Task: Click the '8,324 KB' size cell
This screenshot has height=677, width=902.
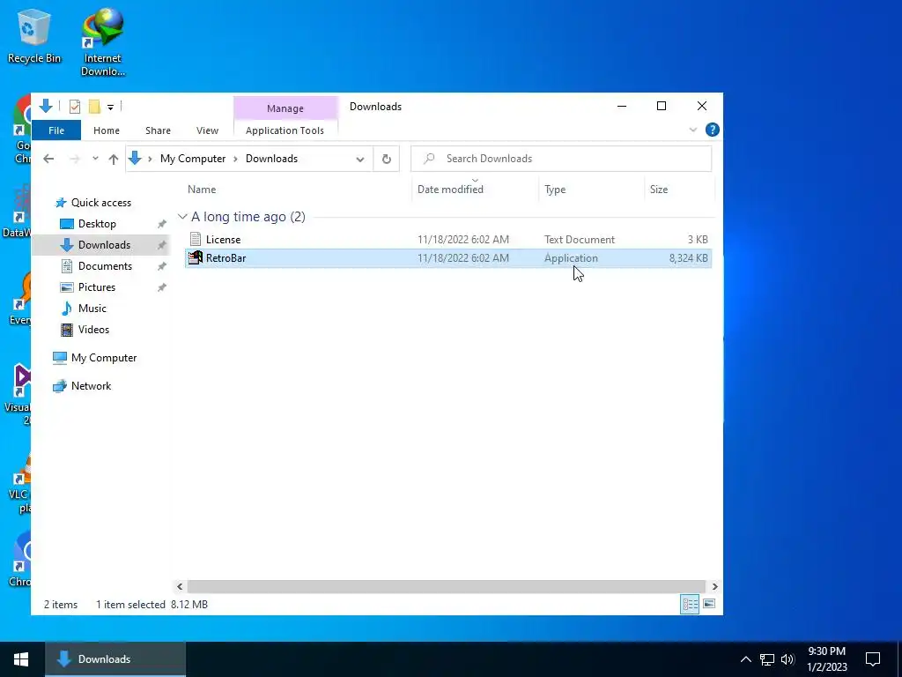Action: (x=688, y=258)
